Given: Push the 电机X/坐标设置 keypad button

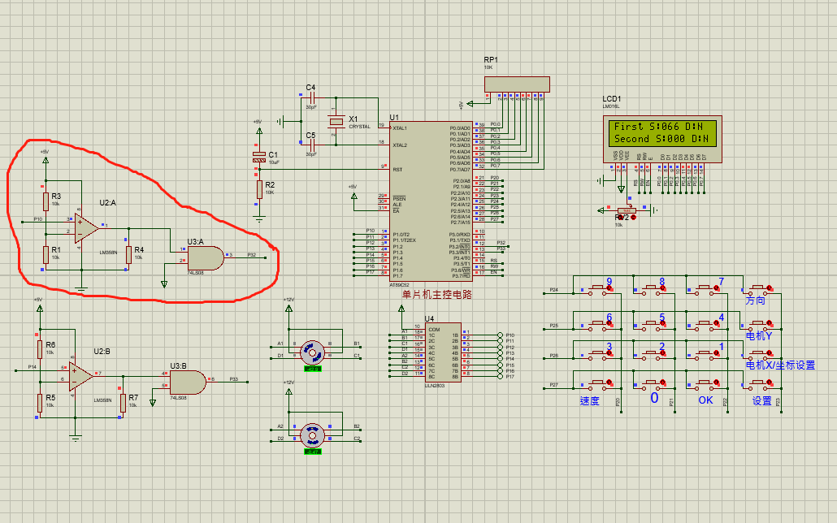Looking at the screenshot, I should (x=760, y=353).
